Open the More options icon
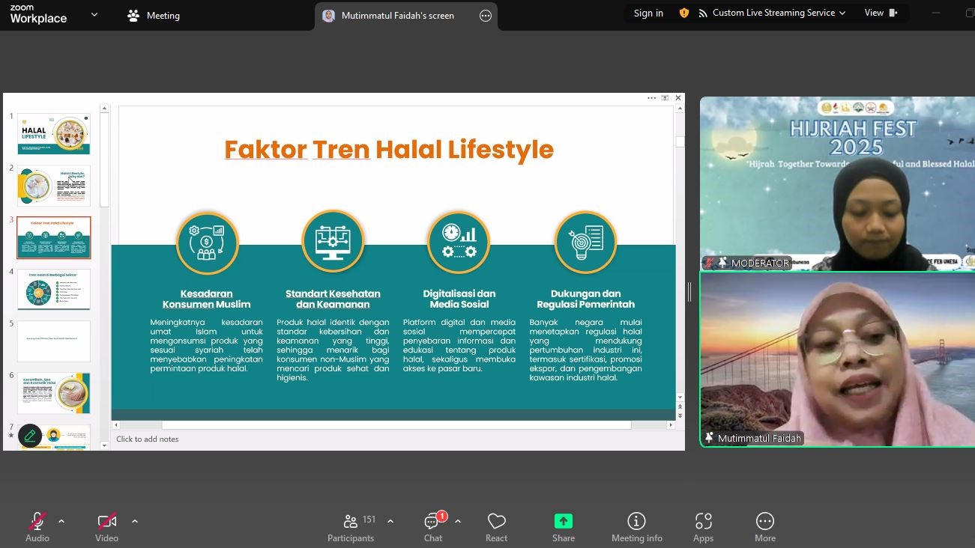 coord(764,522)
